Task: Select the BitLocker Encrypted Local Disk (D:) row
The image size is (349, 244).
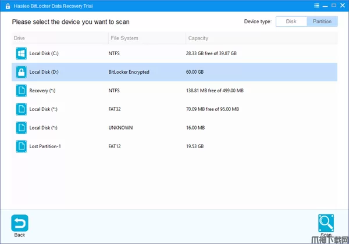Action: click(174, 72)
